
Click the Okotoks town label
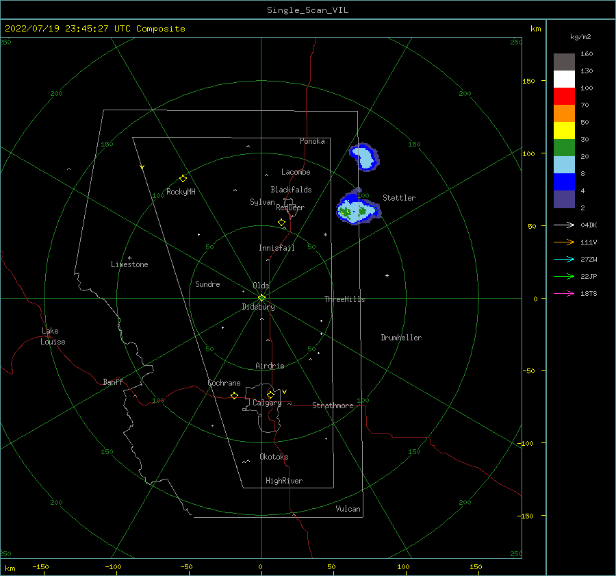pyautogui.click(x=274, y=457)
